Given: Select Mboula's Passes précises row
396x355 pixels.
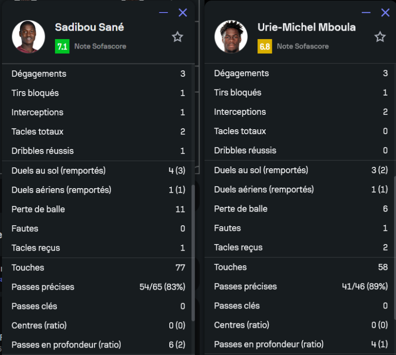Looking at the screenshot, I should click(300, 287).
